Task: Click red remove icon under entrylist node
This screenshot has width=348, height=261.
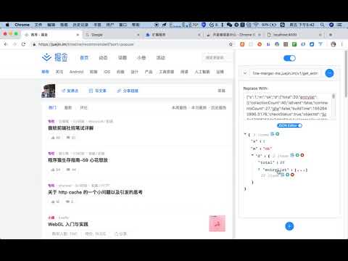Action: (x=292, y=175)
